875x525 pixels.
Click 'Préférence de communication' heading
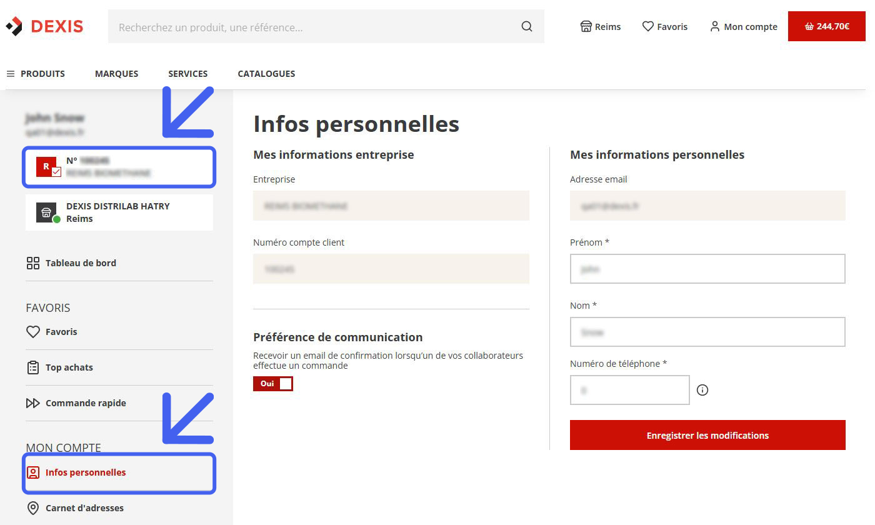coord(338,337)
